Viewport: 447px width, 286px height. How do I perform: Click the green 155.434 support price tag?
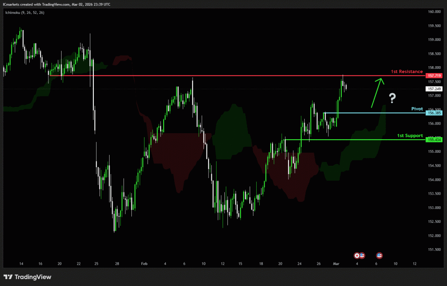pyautogui.click(x=434, y=140)
